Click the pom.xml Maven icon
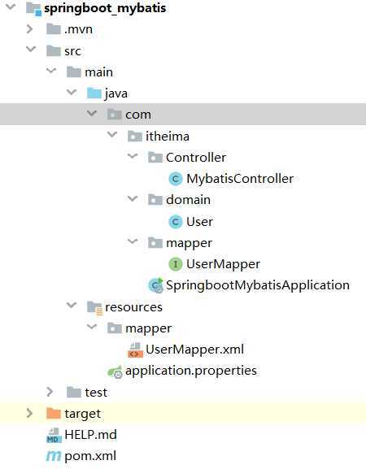Viewport: 366px width, 469px height. point(54,456)
